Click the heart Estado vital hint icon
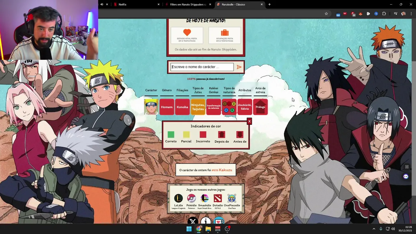This screenshot has height=234, width=416. click(187, 33)
